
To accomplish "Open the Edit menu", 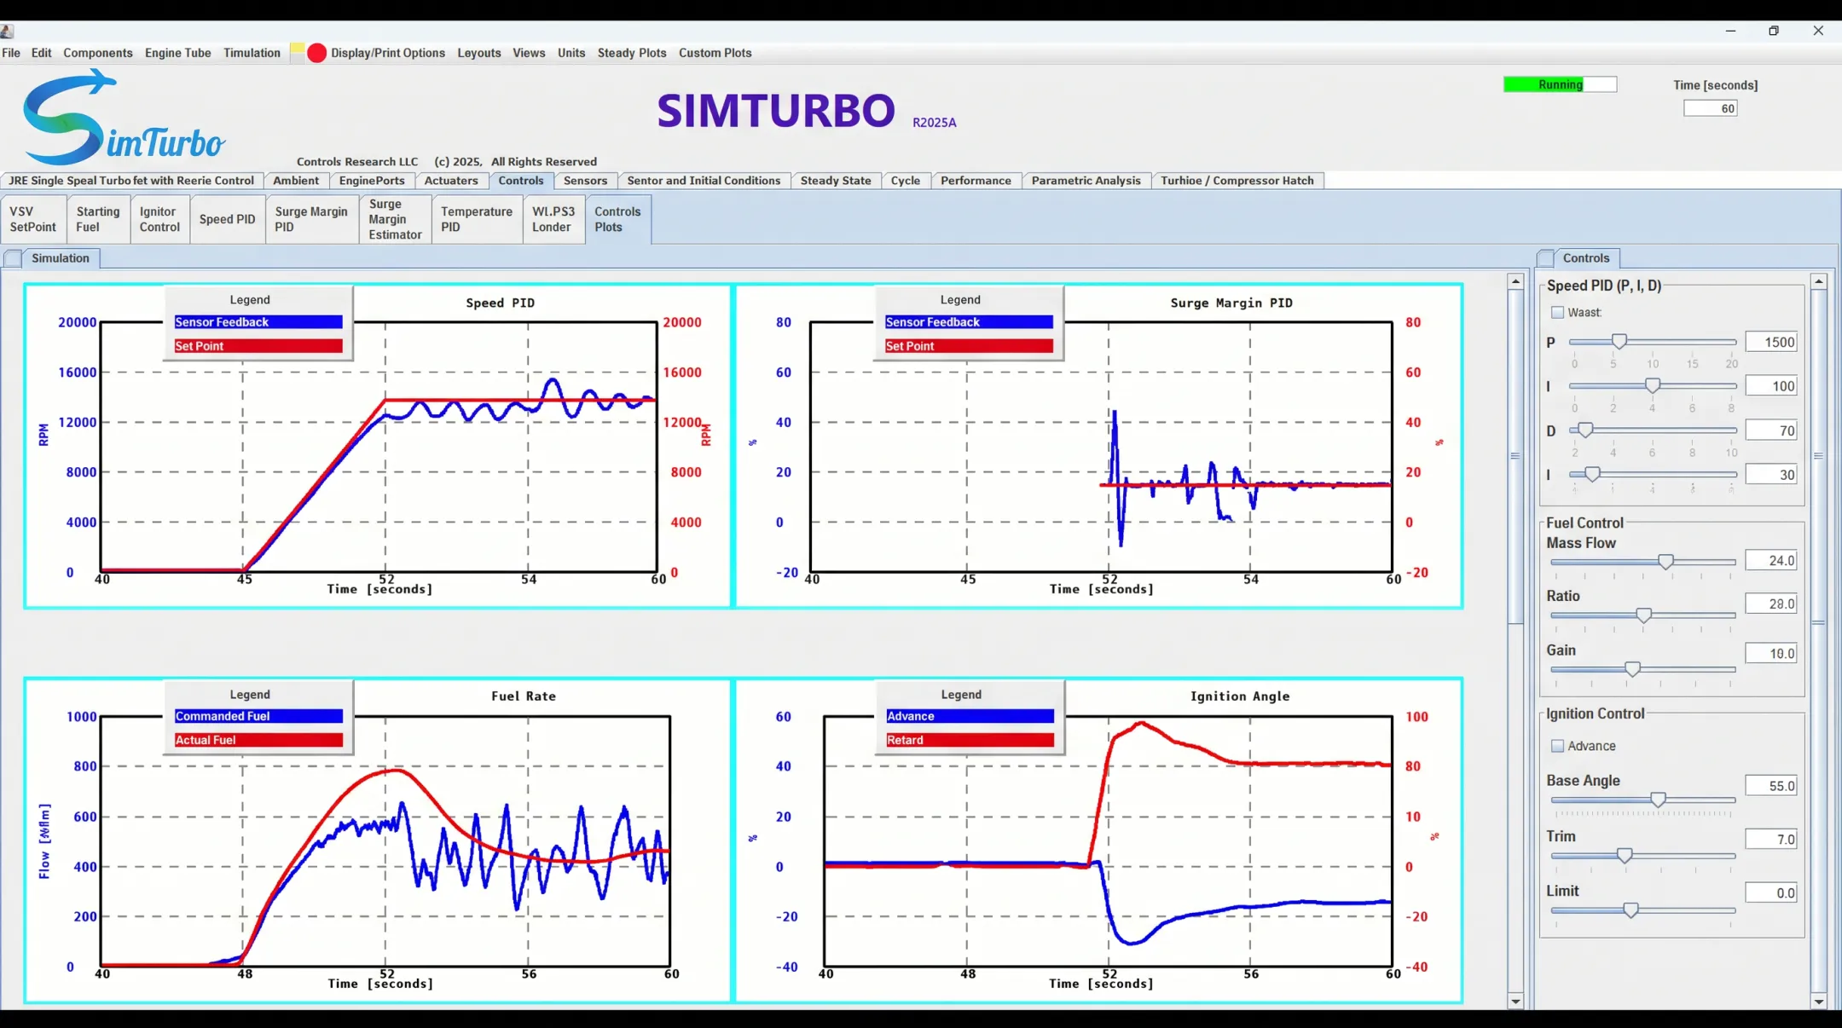I will (41, 53).
